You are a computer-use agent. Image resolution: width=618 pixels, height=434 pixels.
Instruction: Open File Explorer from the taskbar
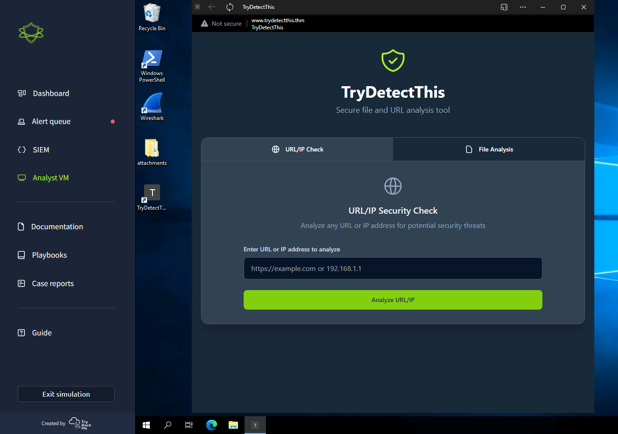(x=233, y=425)
